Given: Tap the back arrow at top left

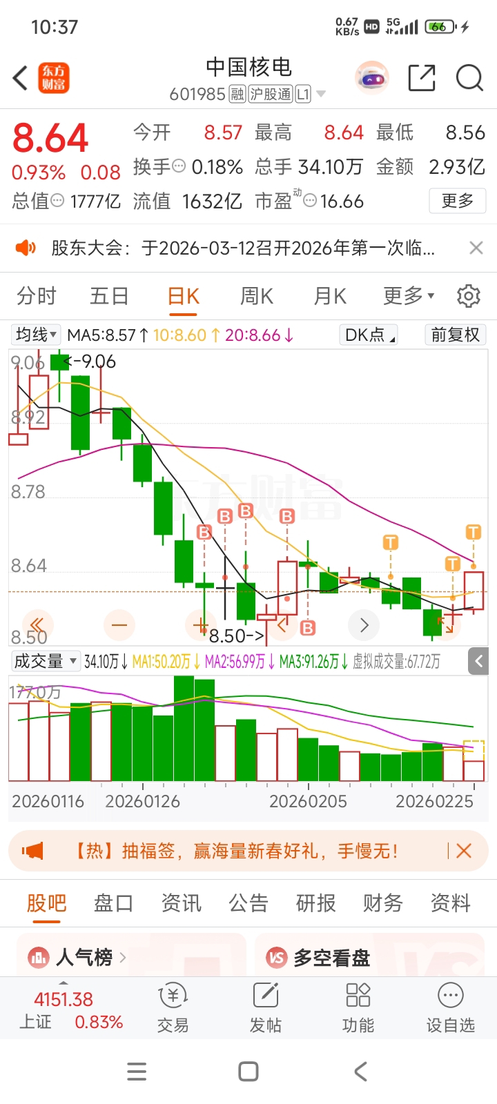Looking at the screenshot, I should (21, 78).
